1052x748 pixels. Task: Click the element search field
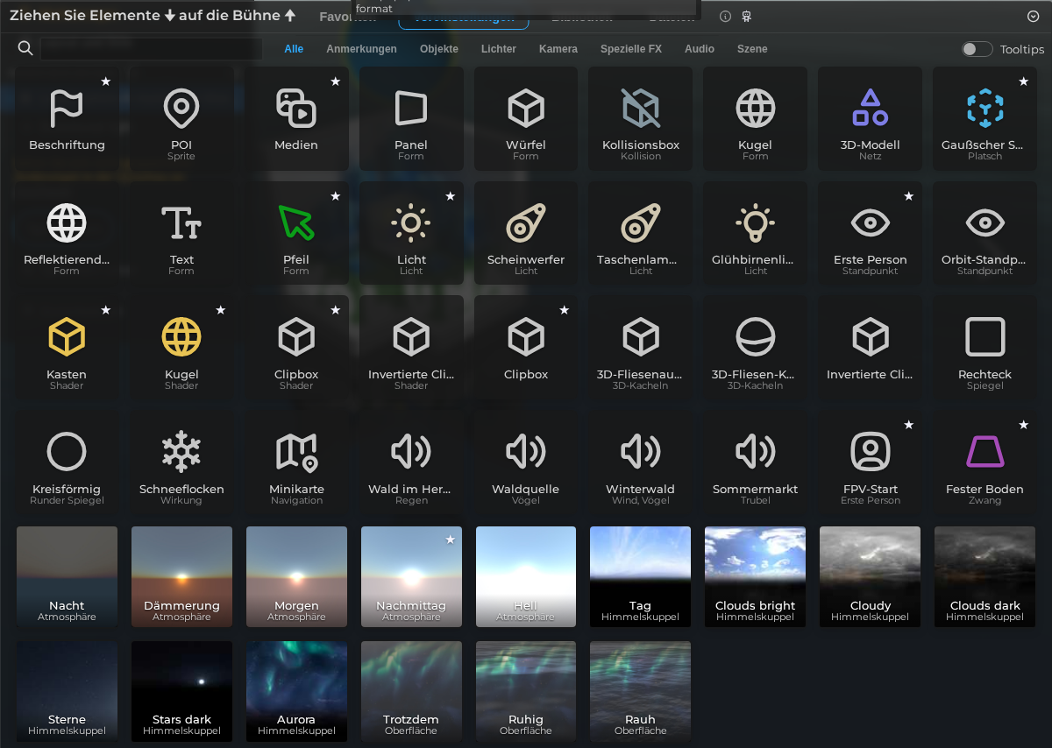click(x=151, y=49)
